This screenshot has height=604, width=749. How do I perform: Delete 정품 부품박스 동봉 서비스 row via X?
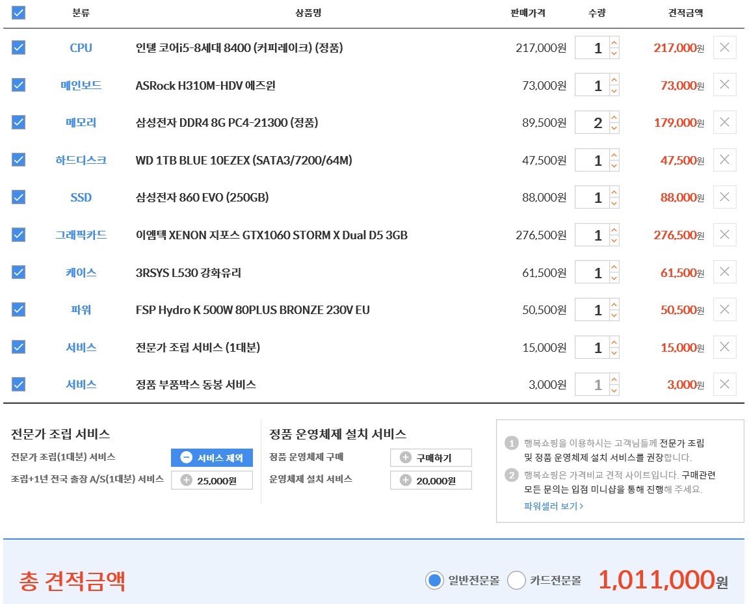(x=724, y=384)
